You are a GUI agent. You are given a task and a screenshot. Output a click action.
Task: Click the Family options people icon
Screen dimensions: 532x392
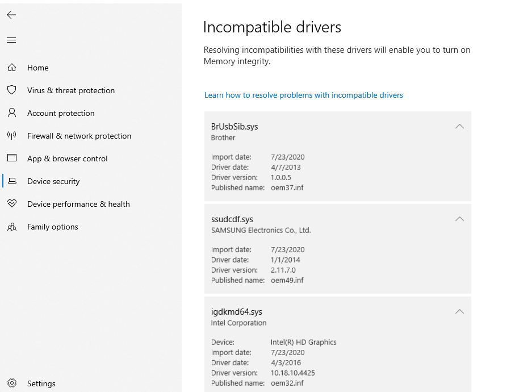click(x=12, y=227)
